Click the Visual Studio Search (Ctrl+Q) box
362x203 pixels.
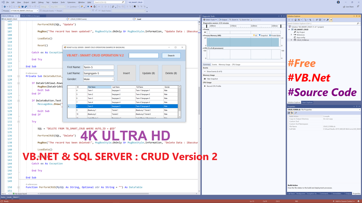coord(109,2)
